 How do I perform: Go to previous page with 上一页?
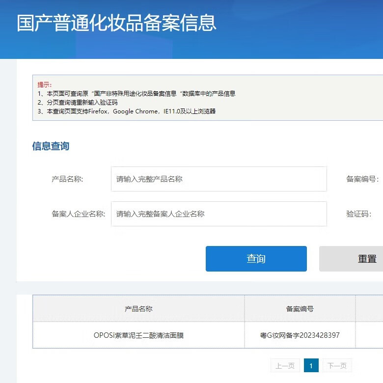pyautogui.click(x=285, y=366)
